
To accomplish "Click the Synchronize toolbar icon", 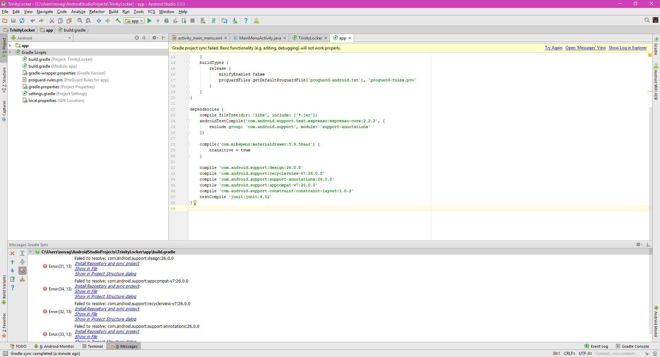I will click(22, 21).
